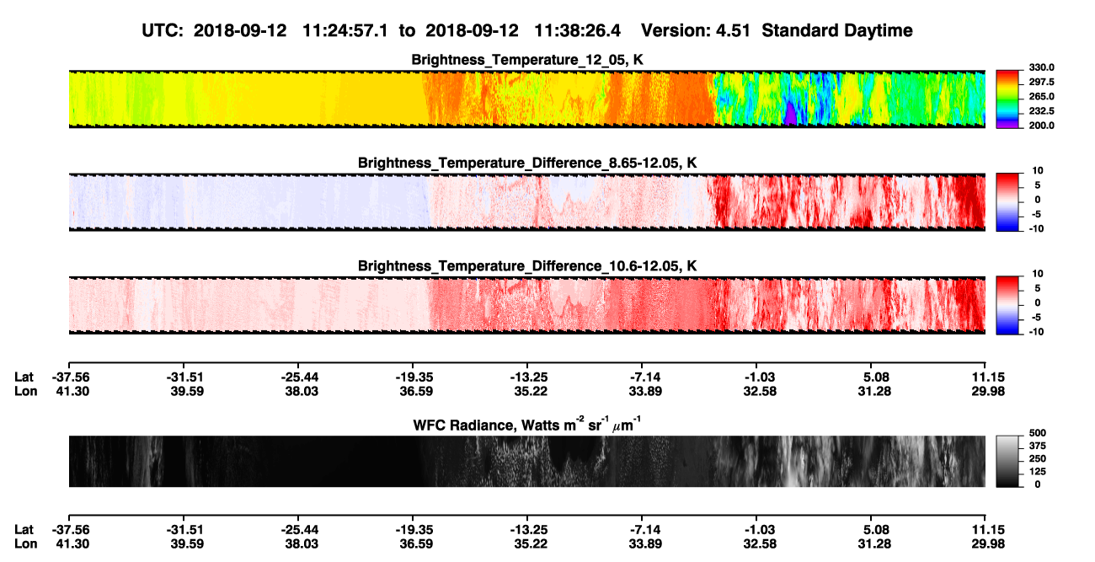The height and width of the screenshot is (562, 1095).
Task: Click latitude 11.15 on the upper axis
Action: click(986, 377)
